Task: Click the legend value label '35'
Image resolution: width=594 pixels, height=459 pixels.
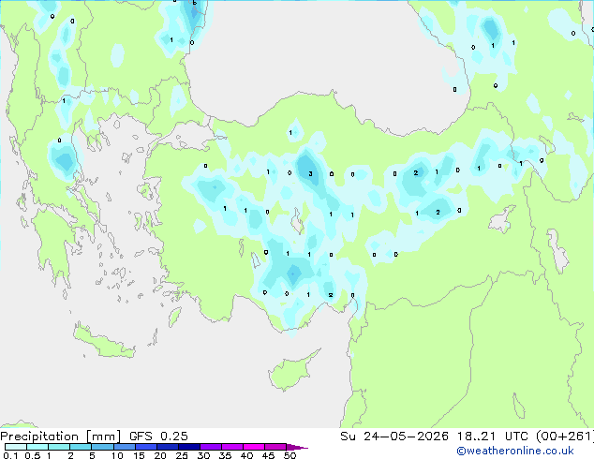Action: click(225, 455)
